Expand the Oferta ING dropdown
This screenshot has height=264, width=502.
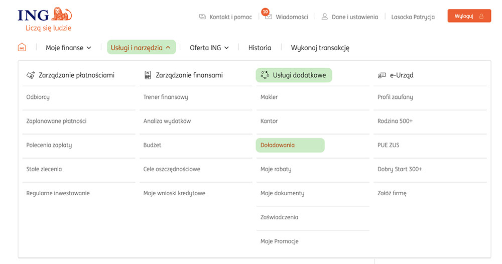pos(209,48)
